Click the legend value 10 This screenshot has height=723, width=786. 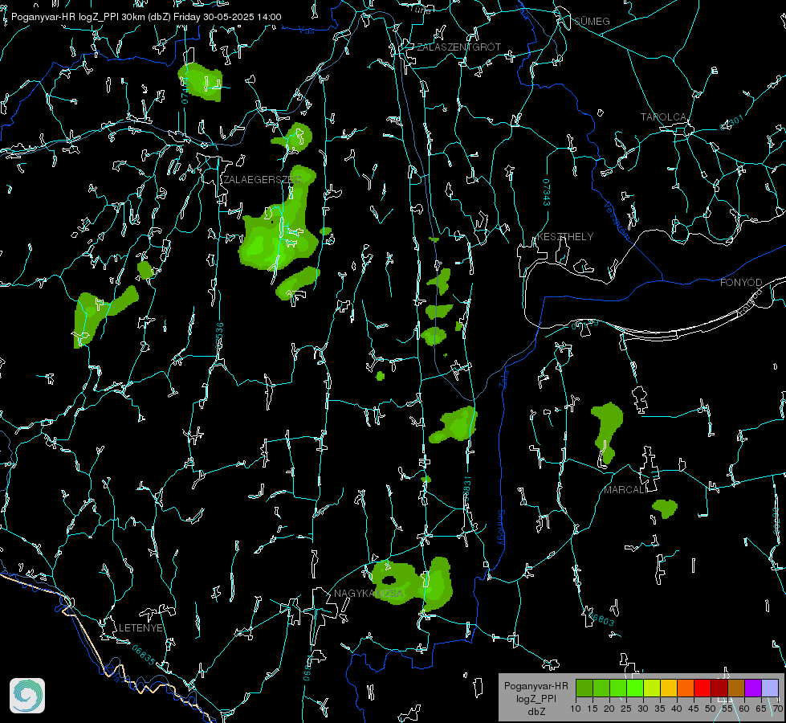tap(576, 709)
